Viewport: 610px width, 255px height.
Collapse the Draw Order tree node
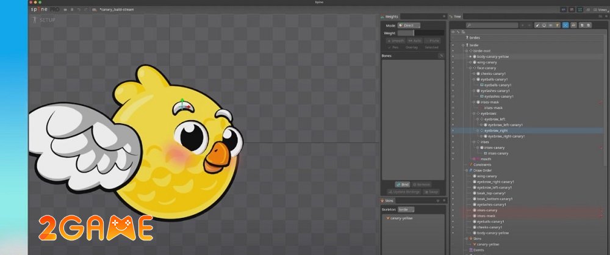467,170
